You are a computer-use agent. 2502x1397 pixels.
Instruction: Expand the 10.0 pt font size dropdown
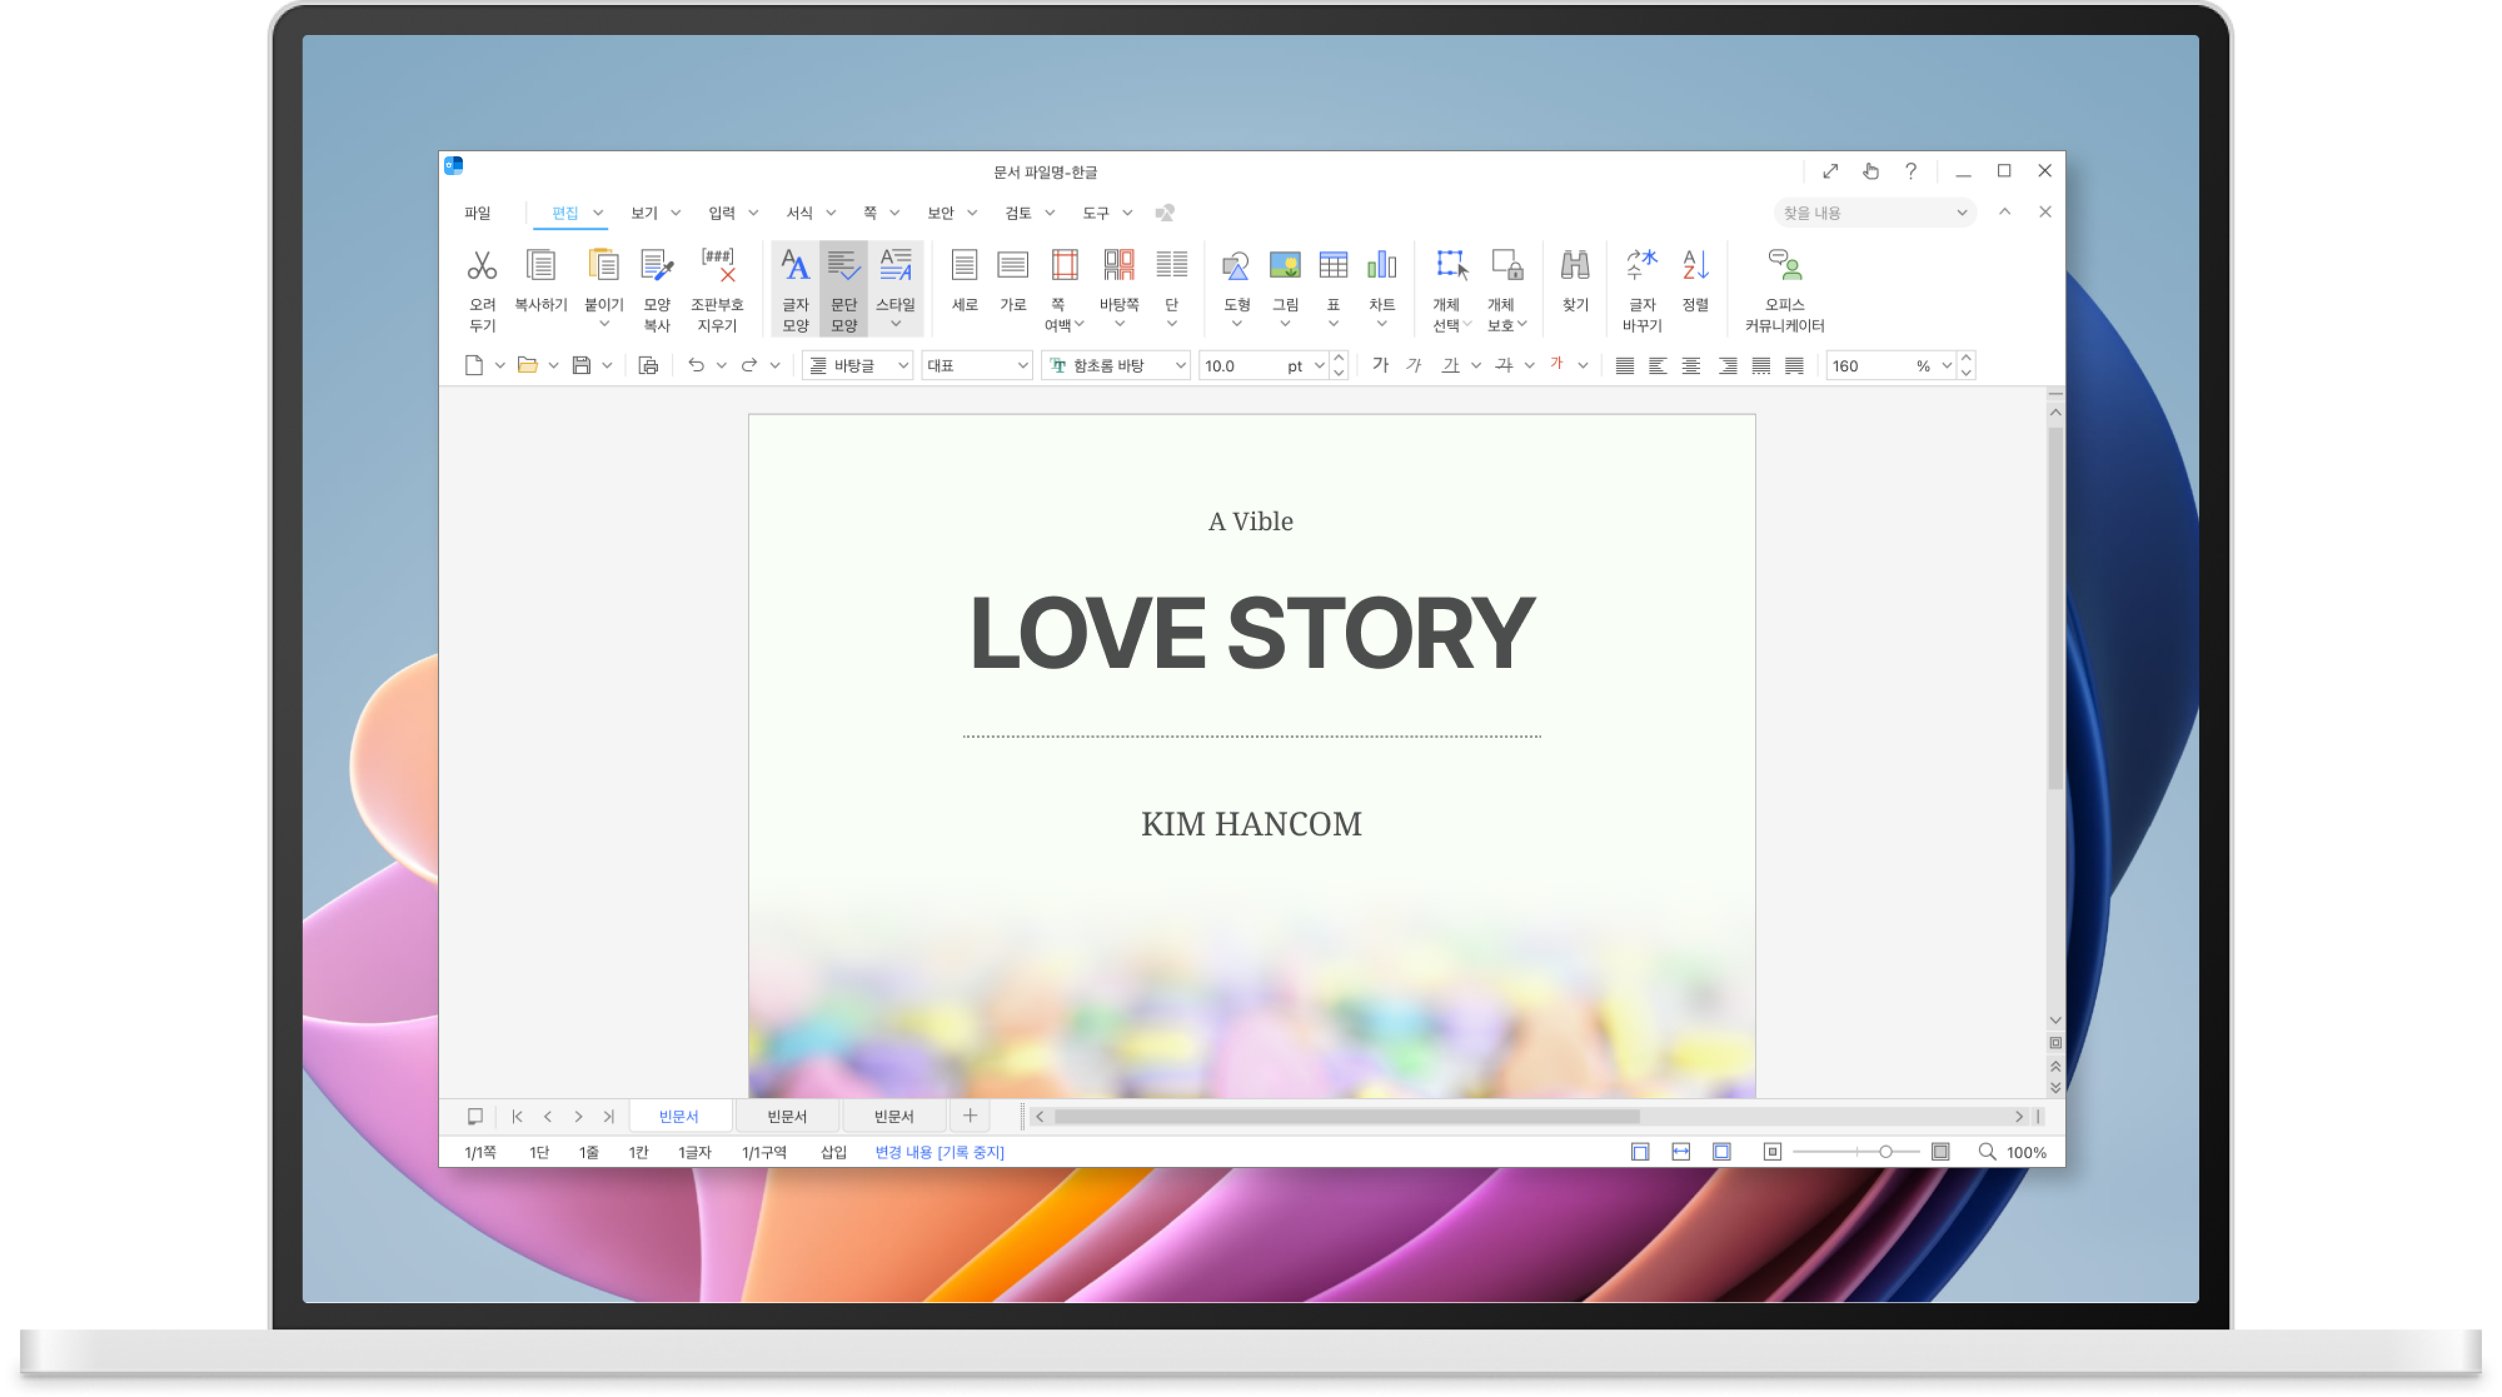1319,366
